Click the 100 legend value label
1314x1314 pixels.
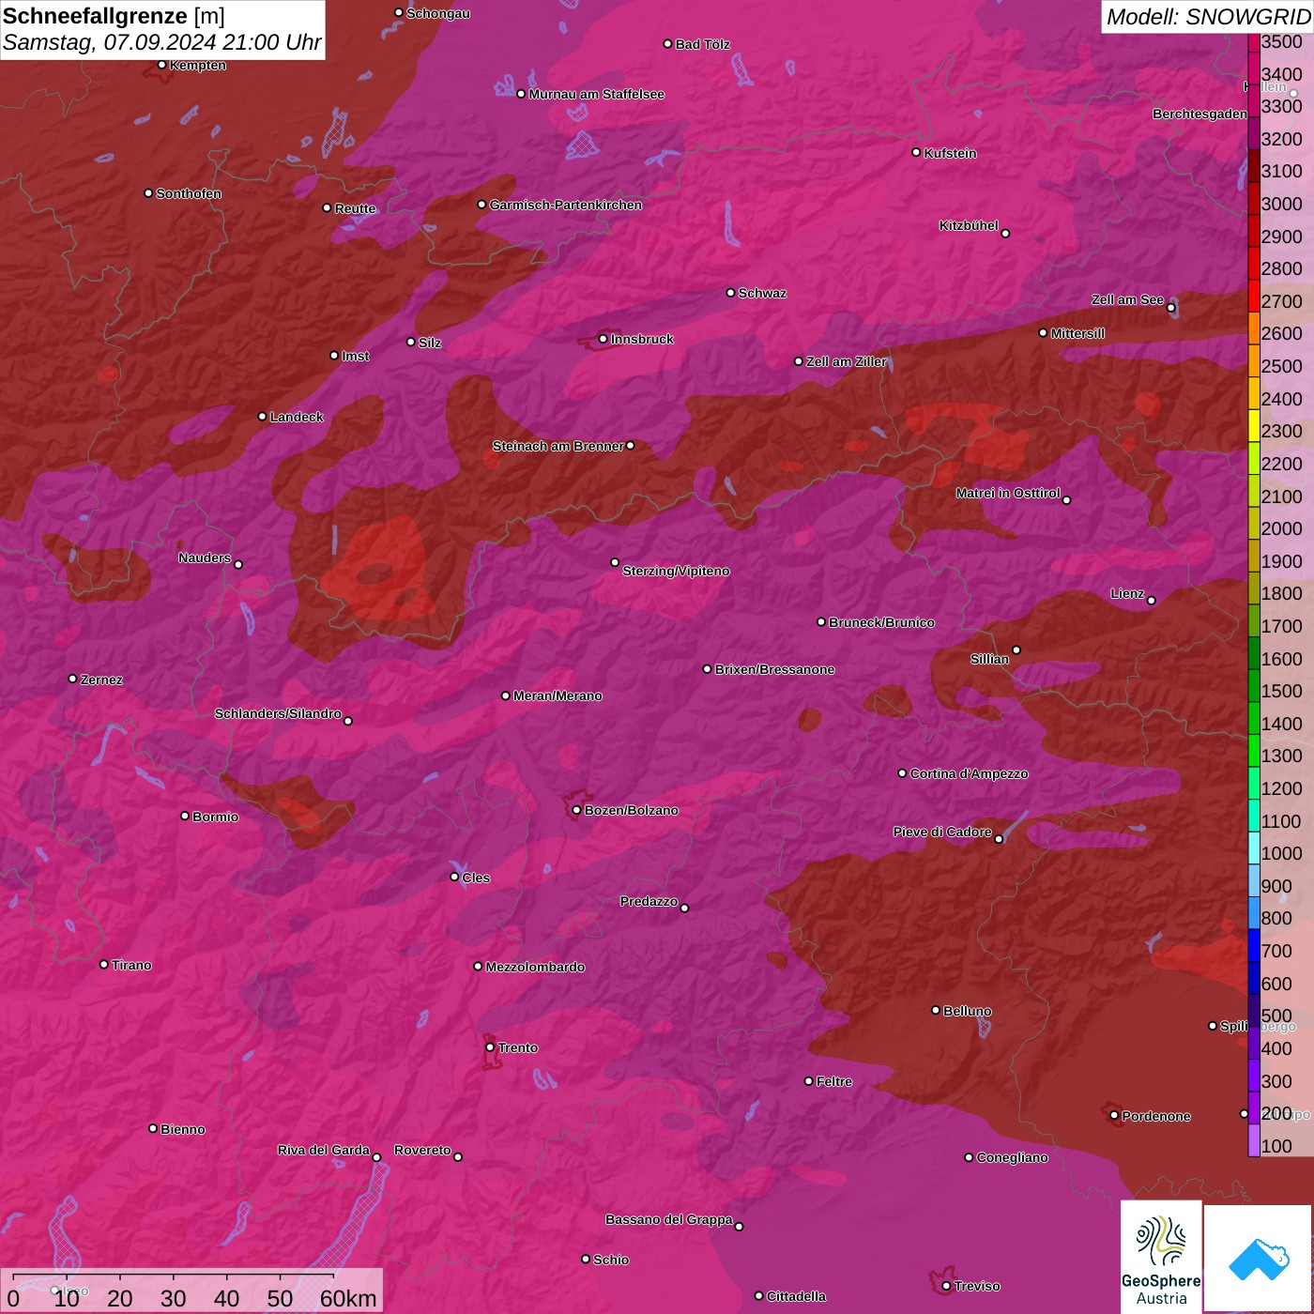click(x=1276, y=1146)
